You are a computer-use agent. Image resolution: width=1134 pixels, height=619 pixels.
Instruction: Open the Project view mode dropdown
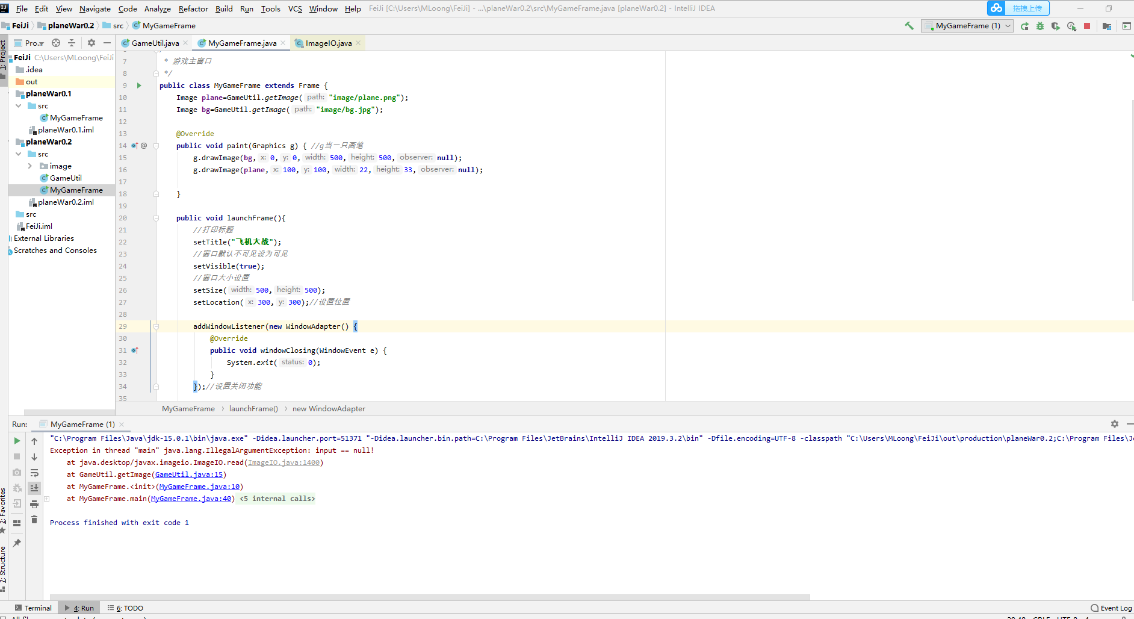[29, 43]
